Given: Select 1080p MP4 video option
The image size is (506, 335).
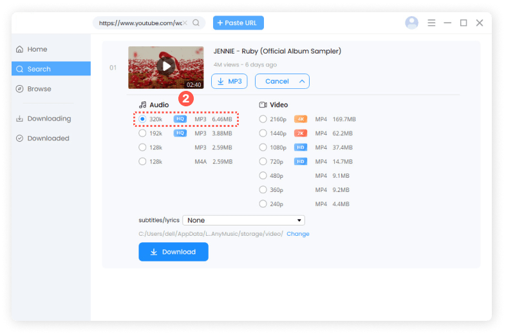Looking at the screenshot, I should 263,148.
